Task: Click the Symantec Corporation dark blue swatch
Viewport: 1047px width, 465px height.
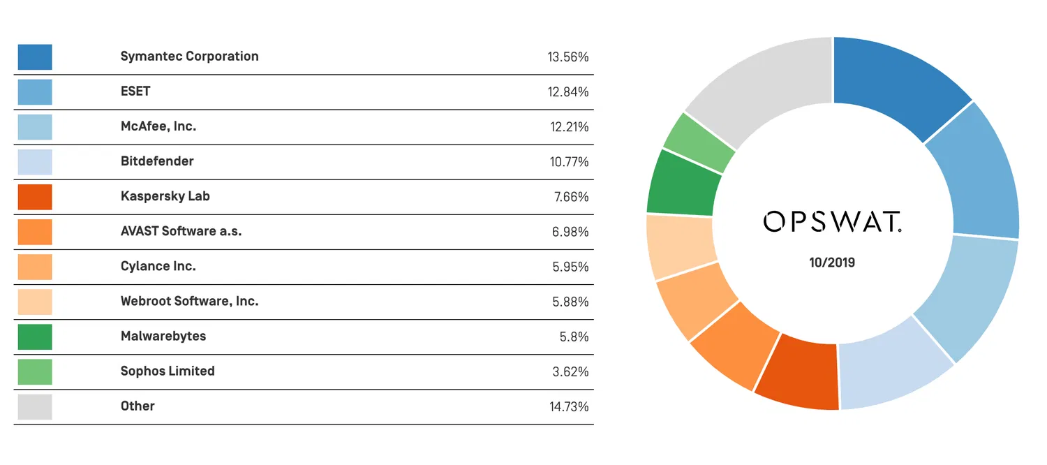Action: [35, 57]
